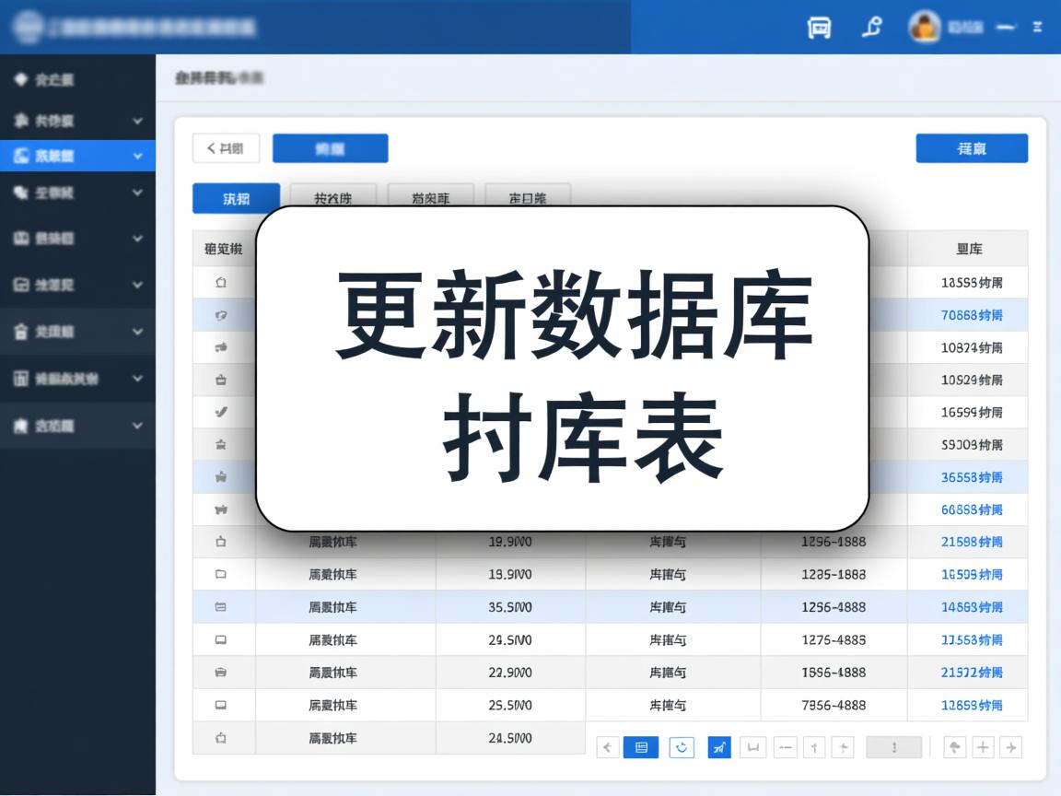Screen dimensions: 1061x796
Task: Click the left-arrow icon in the pagination toolbar
Action: point(607,747)
